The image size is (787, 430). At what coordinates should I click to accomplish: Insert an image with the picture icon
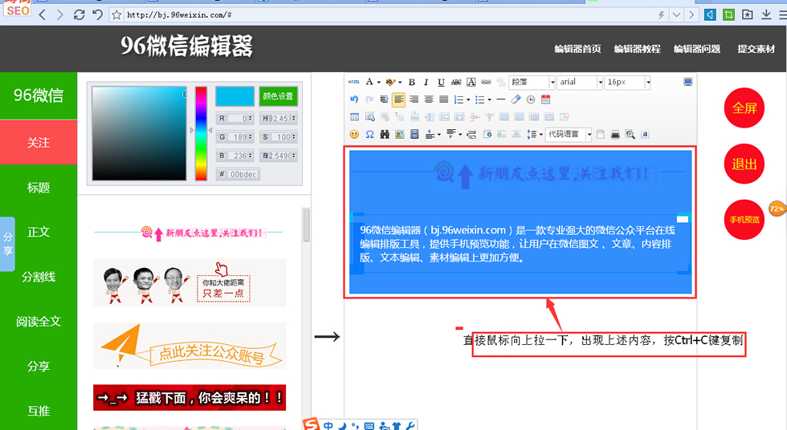pos(400,134)
